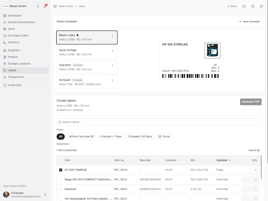Viewport: 268px width, 201px height.
Task: Open the Since date filter
Action: [x=165, y=136]
